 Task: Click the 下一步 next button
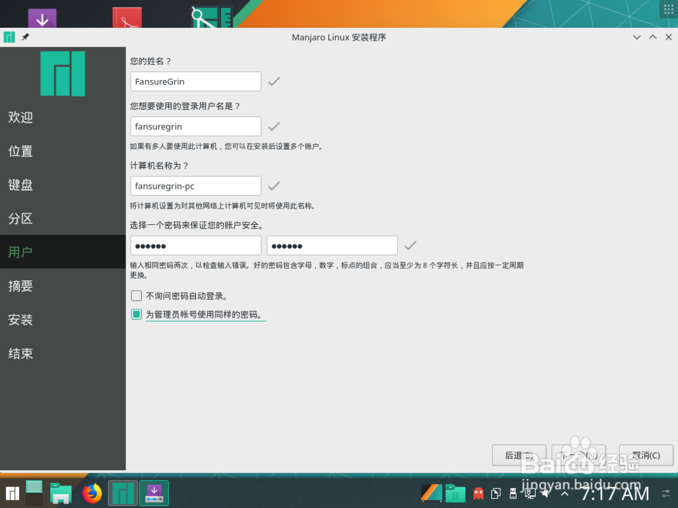(578, 455)
